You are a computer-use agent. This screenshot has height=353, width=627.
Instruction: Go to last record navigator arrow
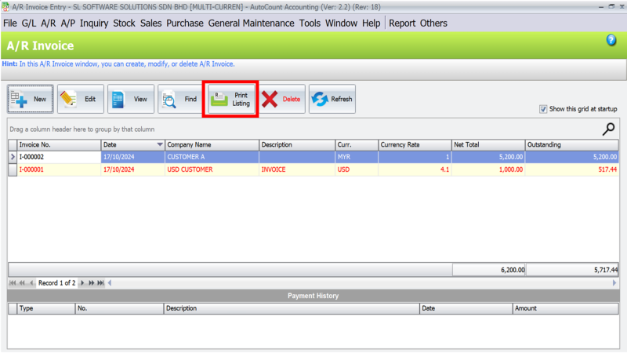tap(101, 283)
